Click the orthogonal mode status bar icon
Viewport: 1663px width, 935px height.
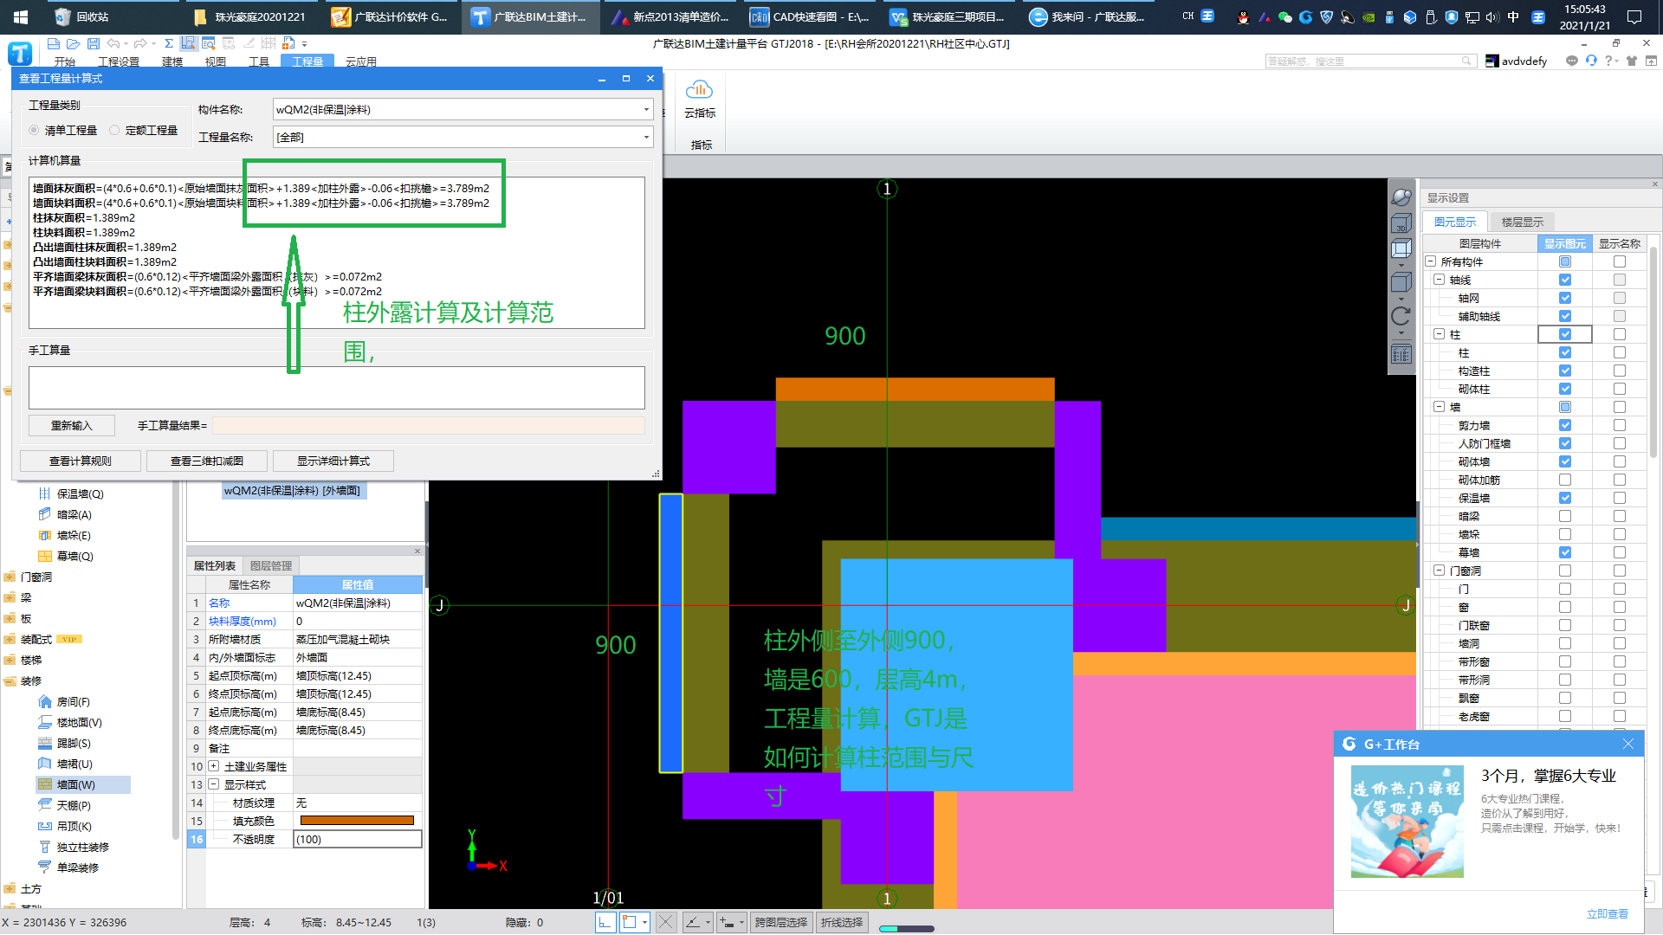pos(605,922)
